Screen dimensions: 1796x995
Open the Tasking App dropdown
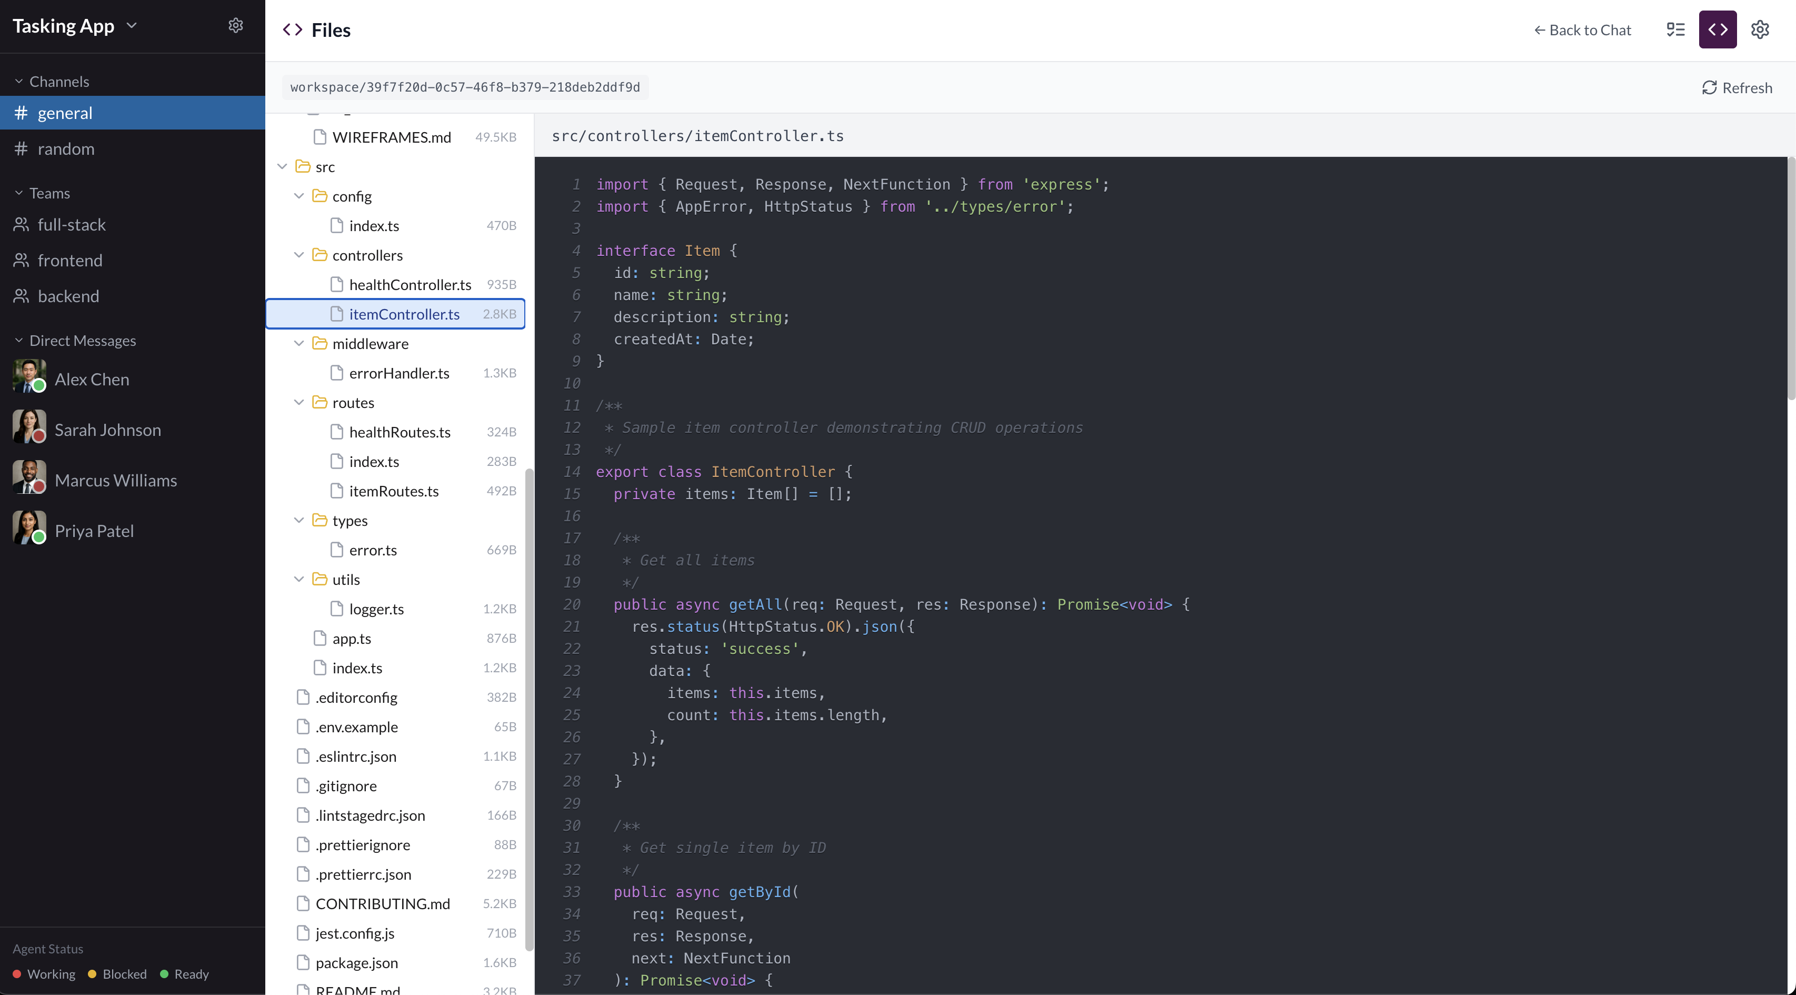click(x=132, y=25)
